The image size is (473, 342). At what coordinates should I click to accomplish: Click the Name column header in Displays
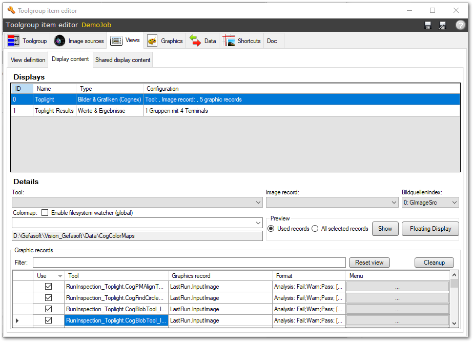point(55,88)
